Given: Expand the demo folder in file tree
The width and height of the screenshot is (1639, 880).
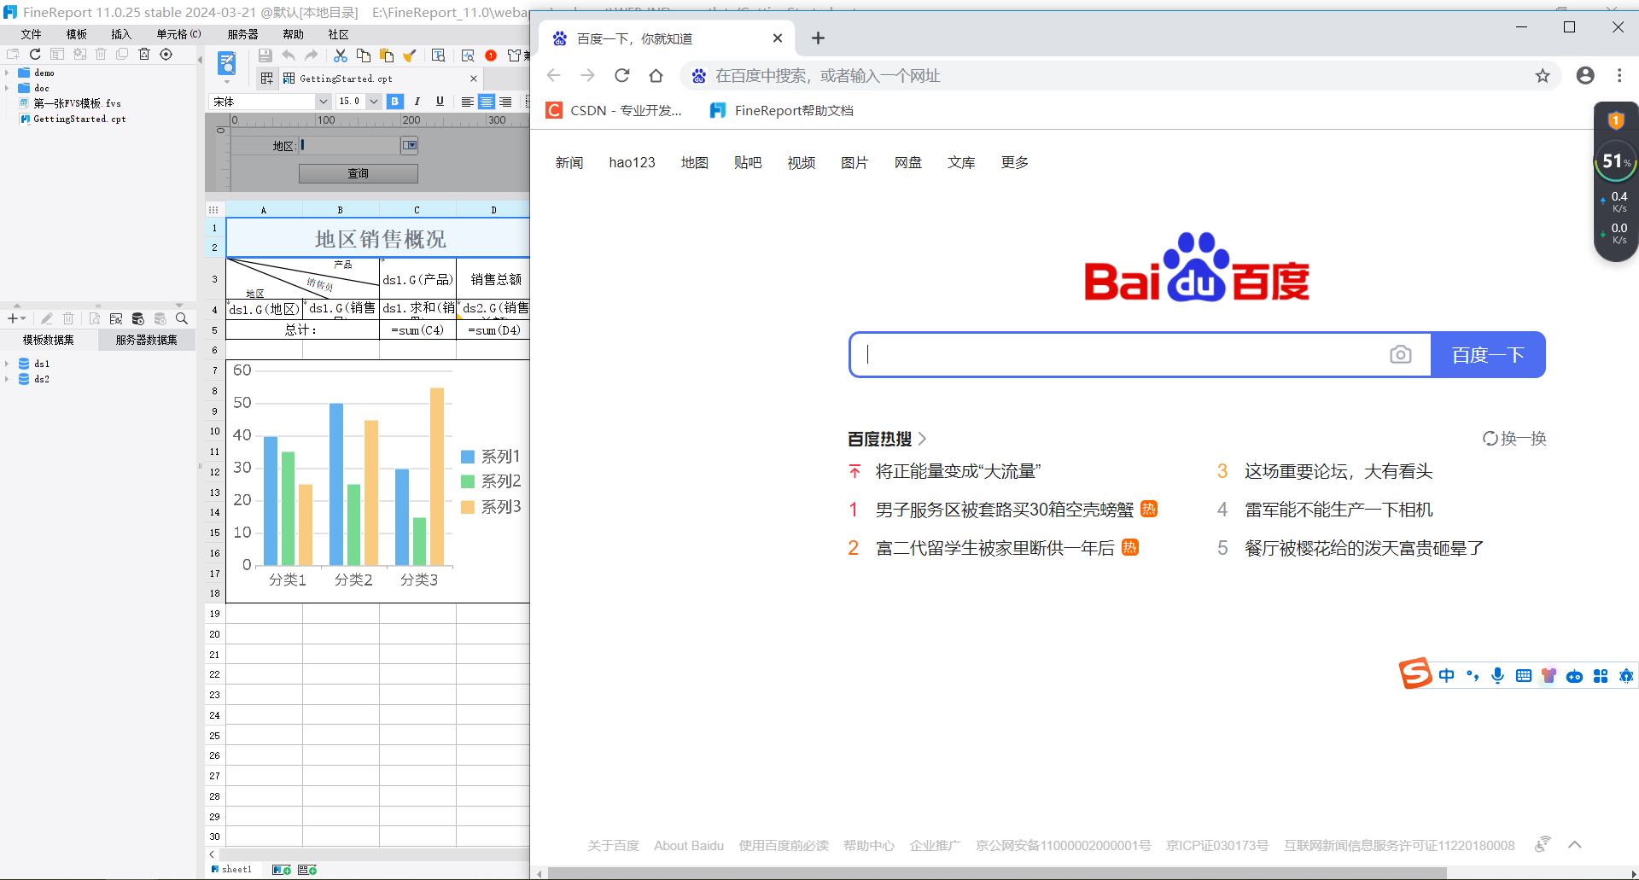Looking at the screenshot, I should [x=7, y=73].
